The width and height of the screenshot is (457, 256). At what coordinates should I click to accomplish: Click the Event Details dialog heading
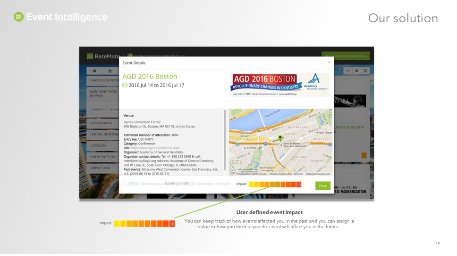[134, 63]
